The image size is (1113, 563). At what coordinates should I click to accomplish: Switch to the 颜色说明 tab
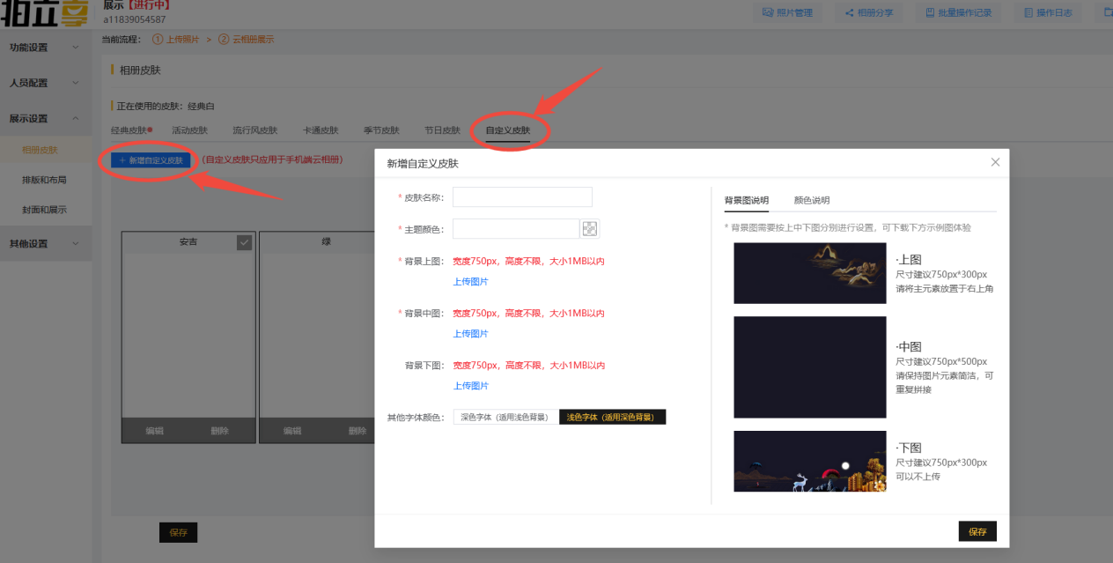[811, 200]
